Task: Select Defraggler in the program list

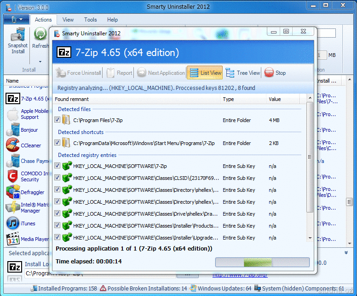Action: point(33,192)
